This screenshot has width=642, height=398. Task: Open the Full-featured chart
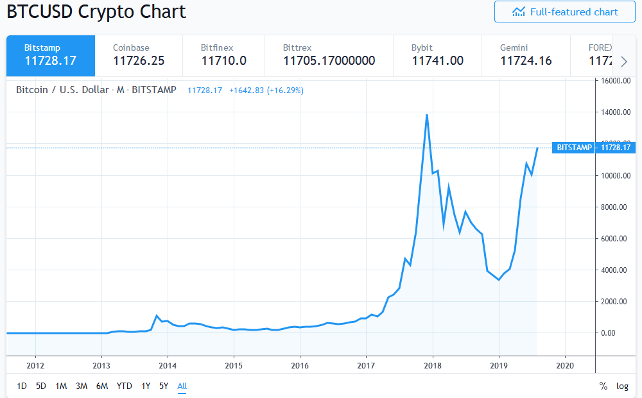(x=565, y=12)
